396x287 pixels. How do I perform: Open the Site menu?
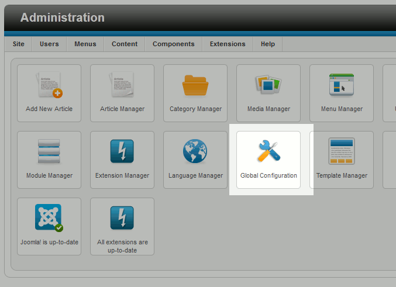pyautogui.click(x=19, y=44)
